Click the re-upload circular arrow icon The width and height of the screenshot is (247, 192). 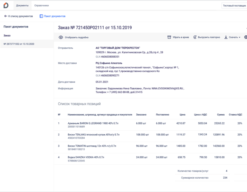point(195,37)
